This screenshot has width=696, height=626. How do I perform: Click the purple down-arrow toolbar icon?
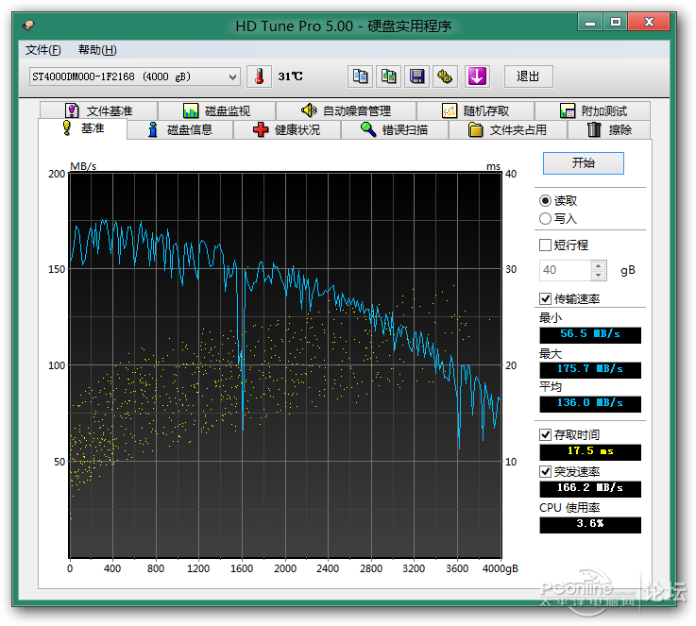click(x=477, y=76)
